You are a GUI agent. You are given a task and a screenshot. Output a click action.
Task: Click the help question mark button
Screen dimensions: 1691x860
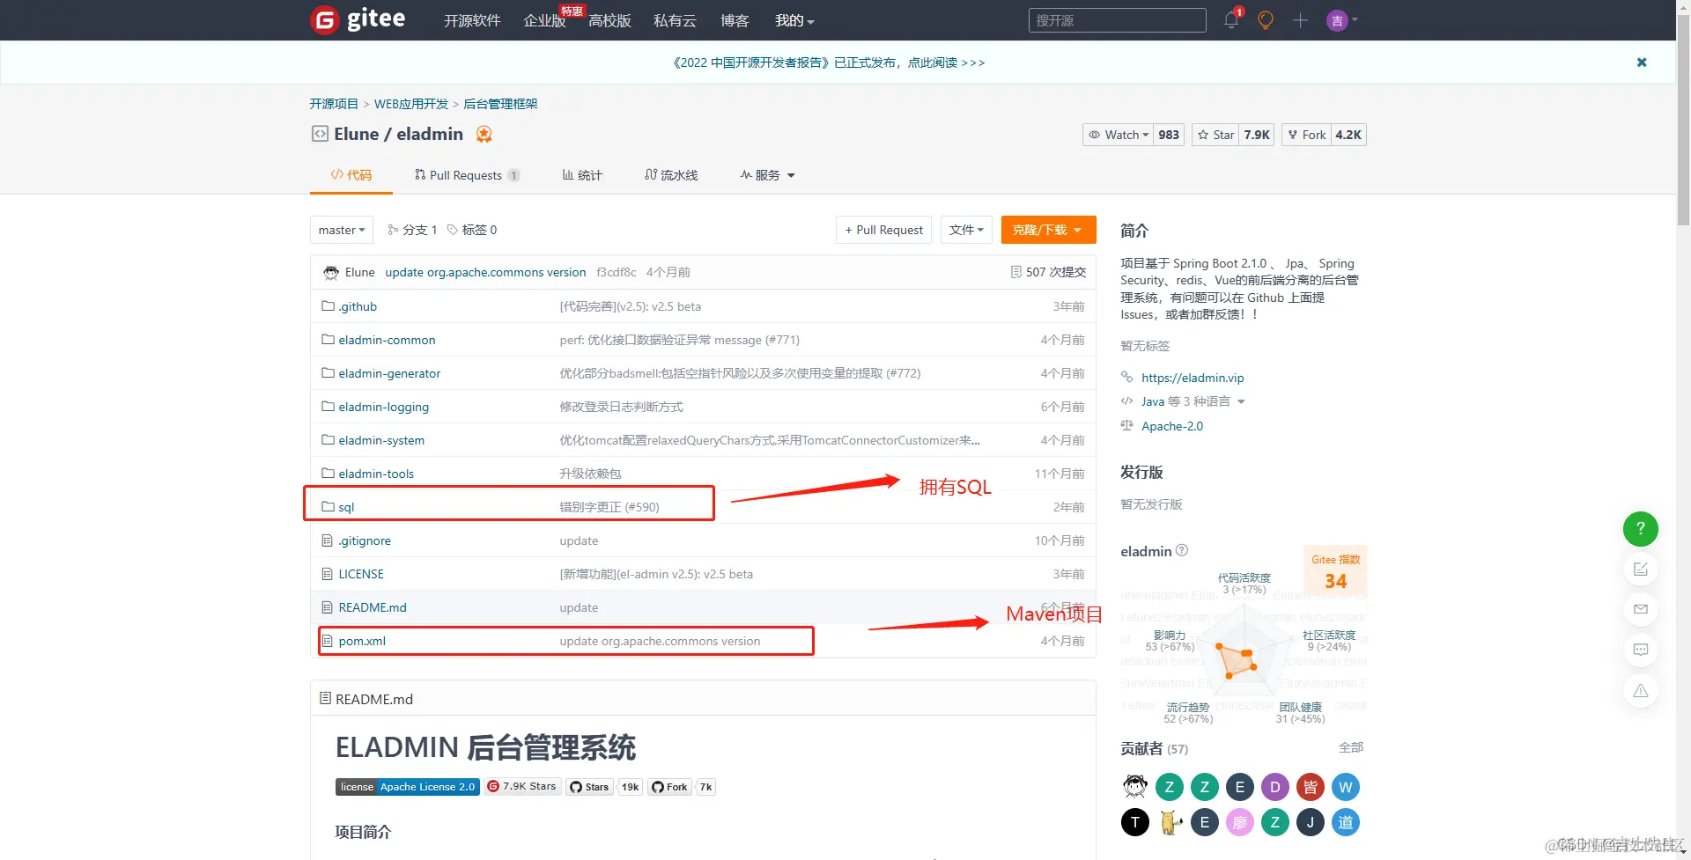point(1640,528)
